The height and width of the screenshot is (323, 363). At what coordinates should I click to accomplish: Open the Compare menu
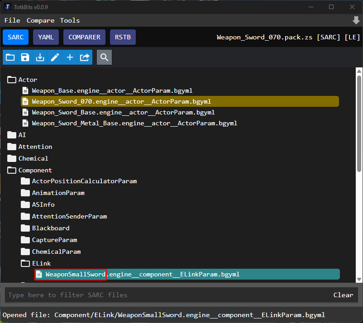(x=40, y=20)
